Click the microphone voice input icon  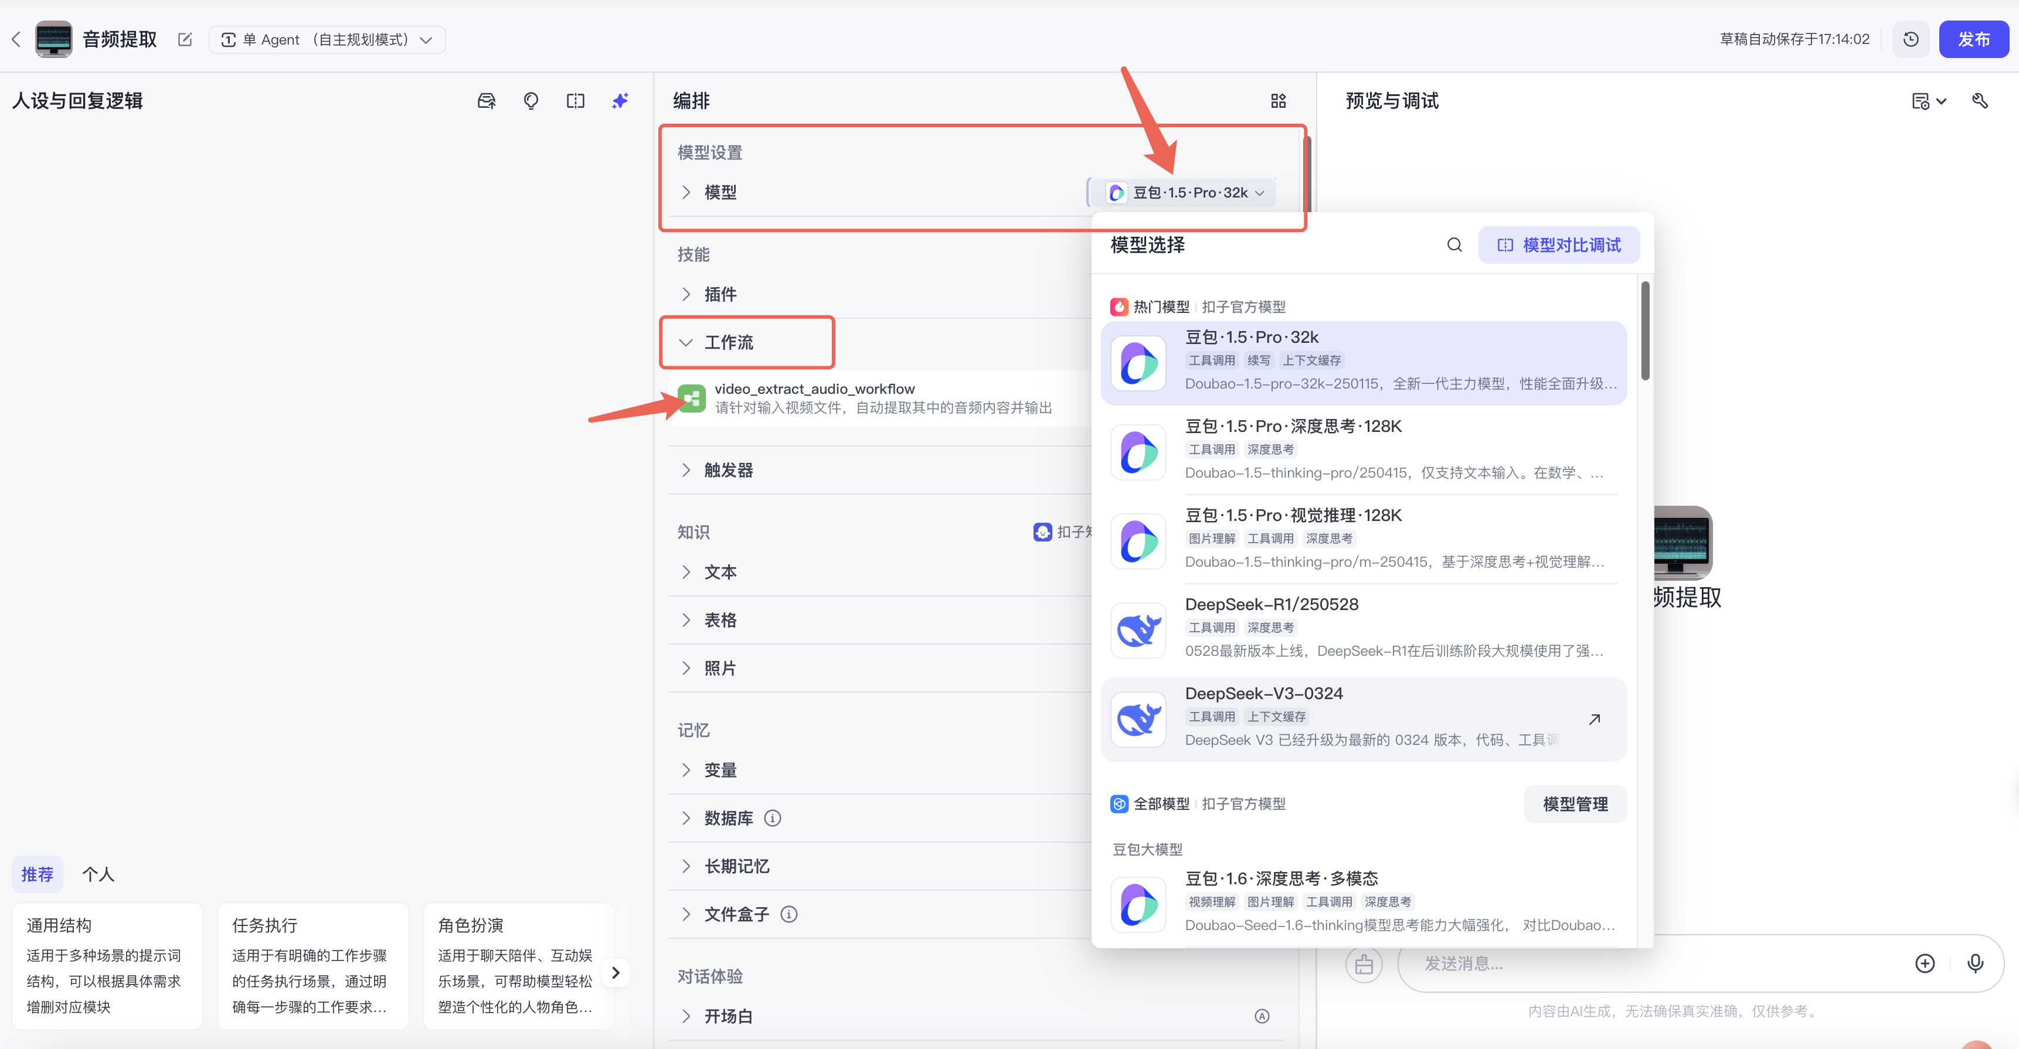point(1974,963)
